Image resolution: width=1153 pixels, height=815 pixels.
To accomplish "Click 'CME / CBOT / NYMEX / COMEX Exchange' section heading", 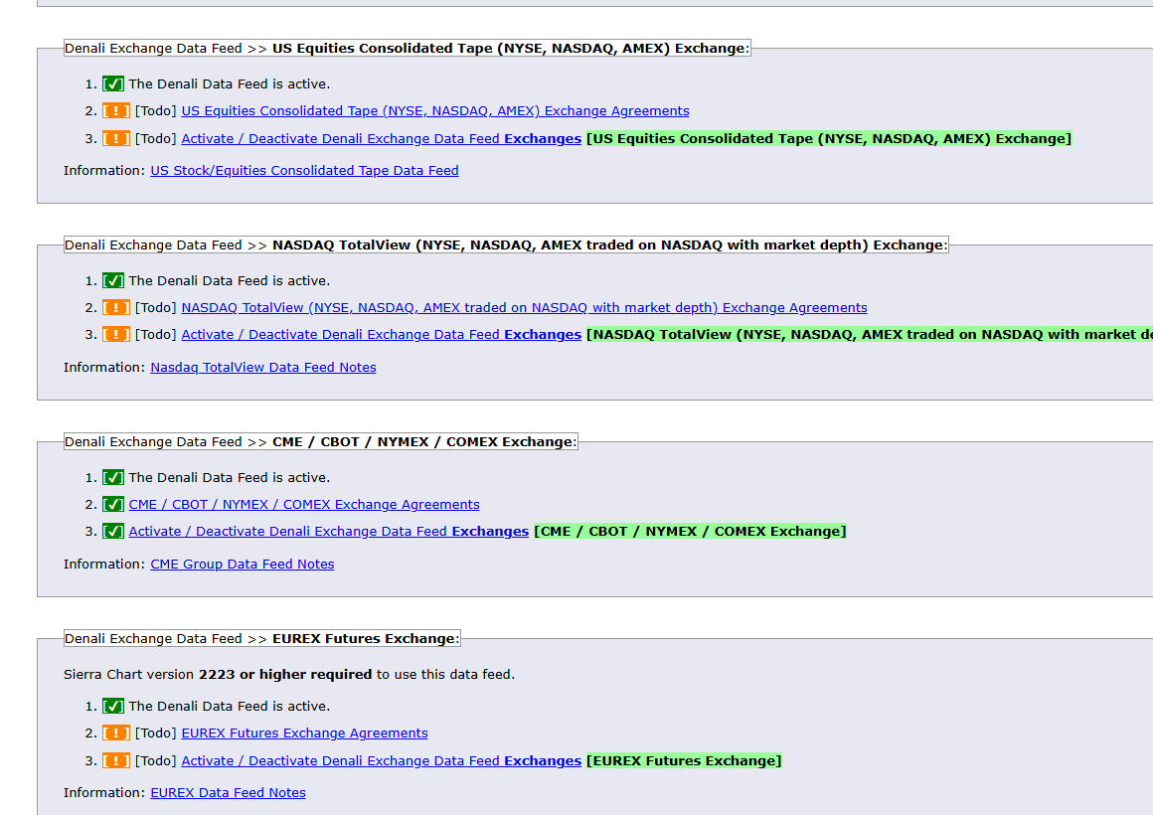I will coord(321,442).
